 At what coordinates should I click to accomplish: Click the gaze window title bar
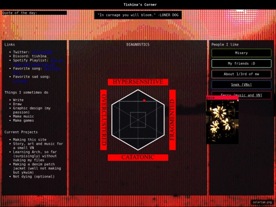222,98
